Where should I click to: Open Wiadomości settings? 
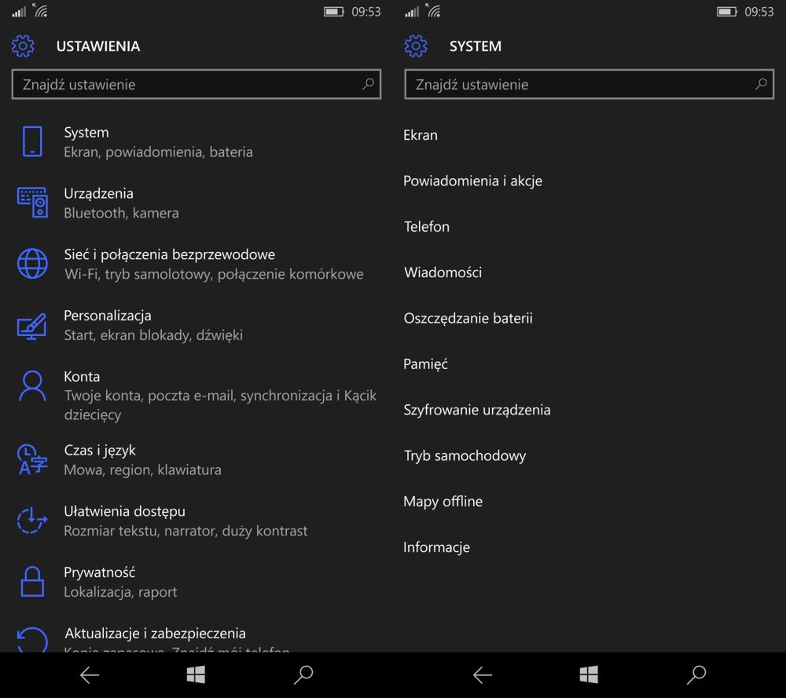pos(443,272)
